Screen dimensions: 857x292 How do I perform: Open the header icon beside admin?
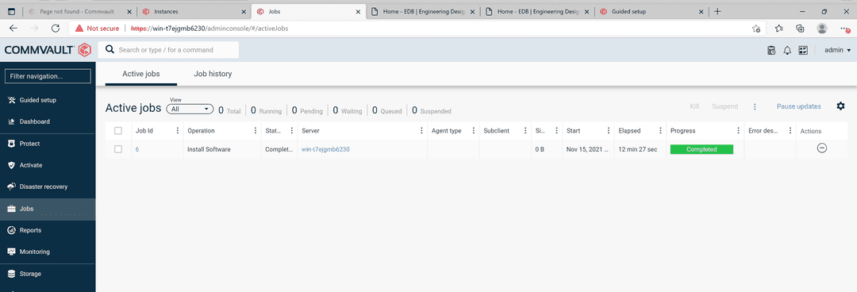(x=803, y=50)
